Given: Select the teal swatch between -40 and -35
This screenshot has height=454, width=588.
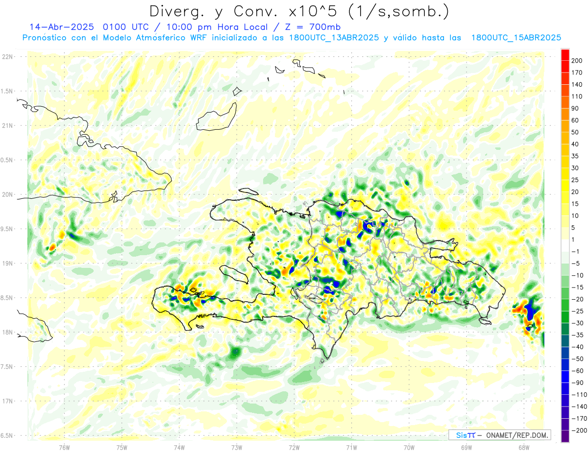Looking at the screenshot, I should [565, 340].
